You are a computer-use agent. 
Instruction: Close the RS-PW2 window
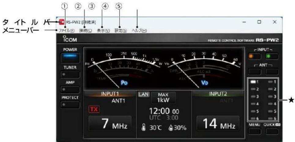click(275, 22)
